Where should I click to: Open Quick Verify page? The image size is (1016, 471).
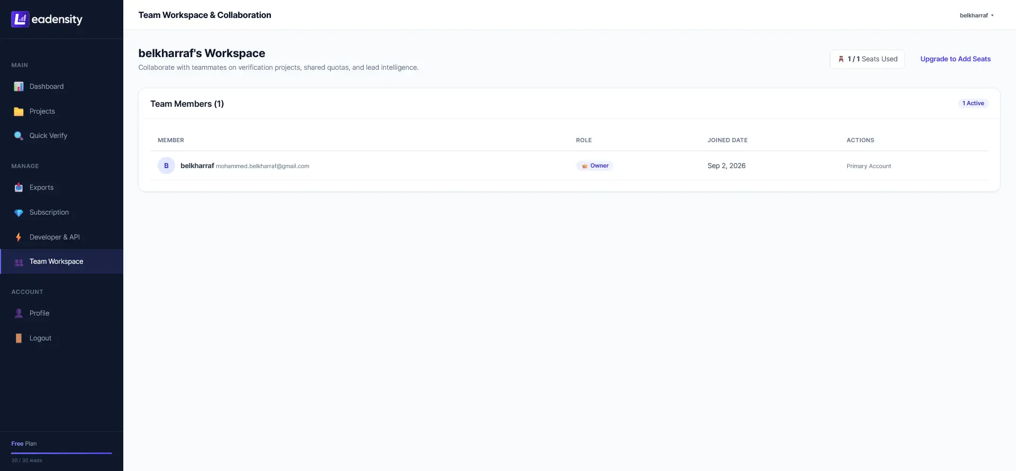pos(61,136)
